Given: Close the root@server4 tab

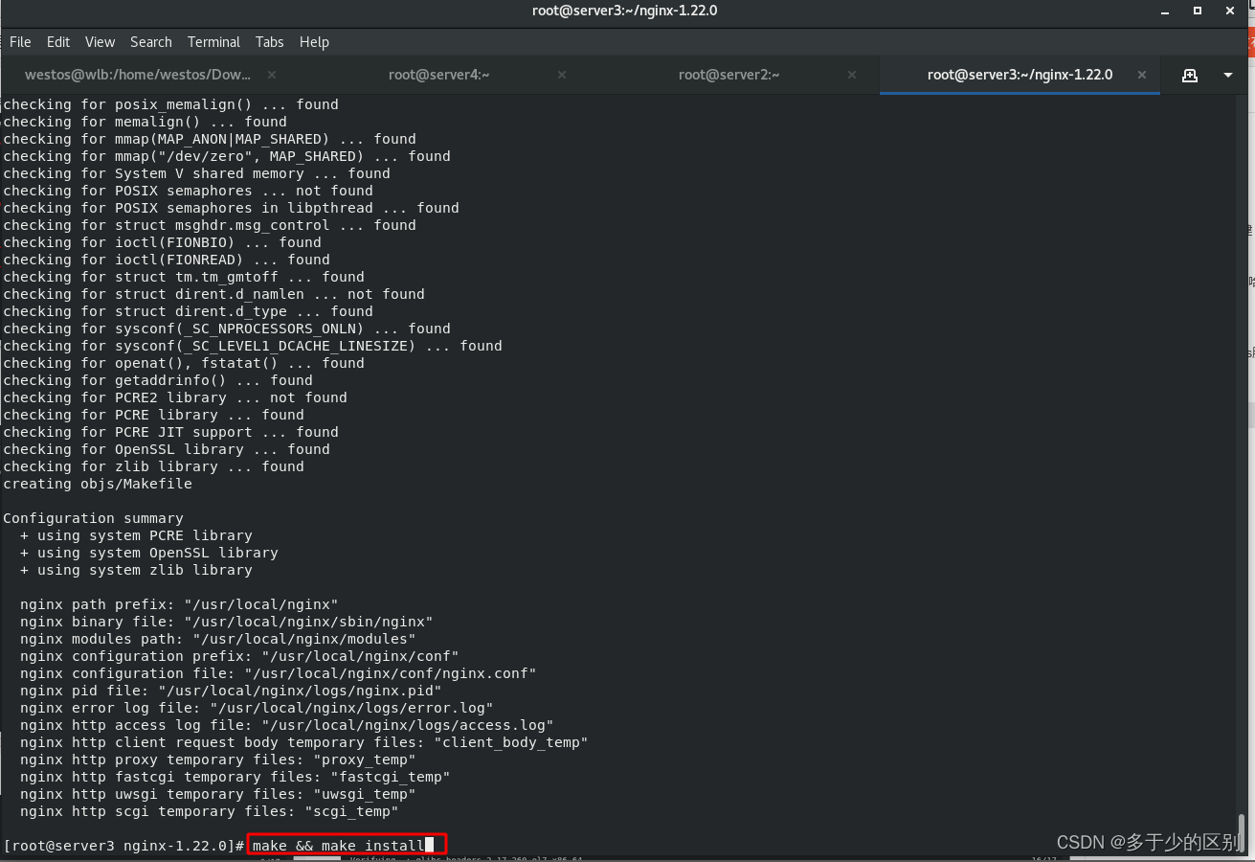Looking at the screenshot, I should click(x=562, y=75).
